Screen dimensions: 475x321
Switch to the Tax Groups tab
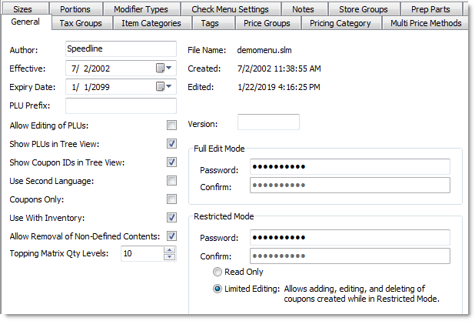(x=80, y=23)
